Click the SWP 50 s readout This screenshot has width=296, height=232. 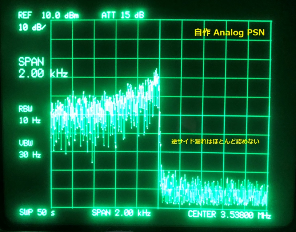pyautogui.click(x=37, y=213)
